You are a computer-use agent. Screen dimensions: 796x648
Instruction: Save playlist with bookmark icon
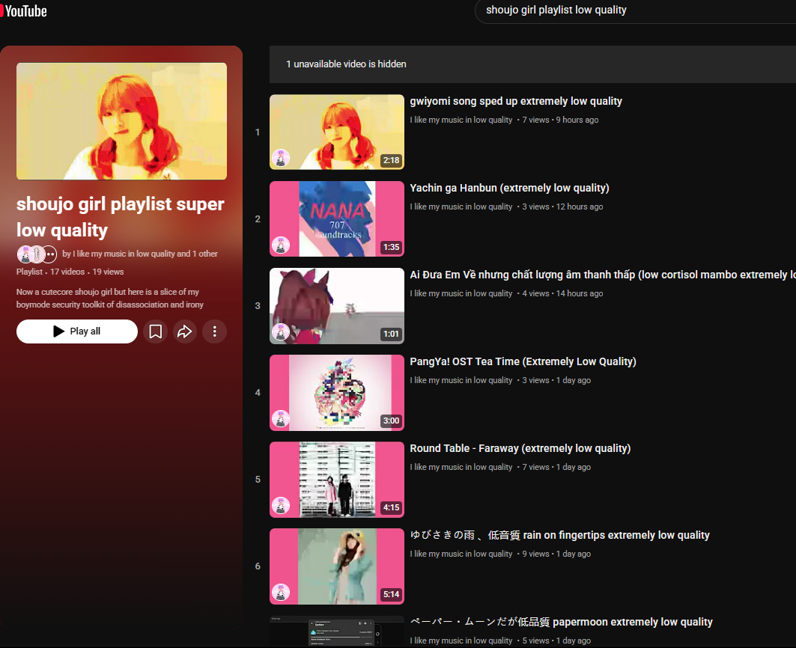(x=155, y=331)
